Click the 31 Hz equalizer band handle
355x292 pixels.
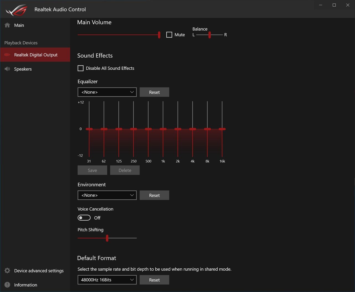[x=89, y=129]
